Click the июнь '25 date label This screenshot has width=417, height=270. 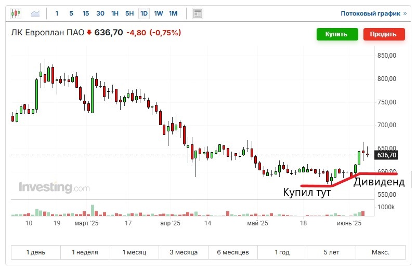pyautogui.click(x=349, y=223)
